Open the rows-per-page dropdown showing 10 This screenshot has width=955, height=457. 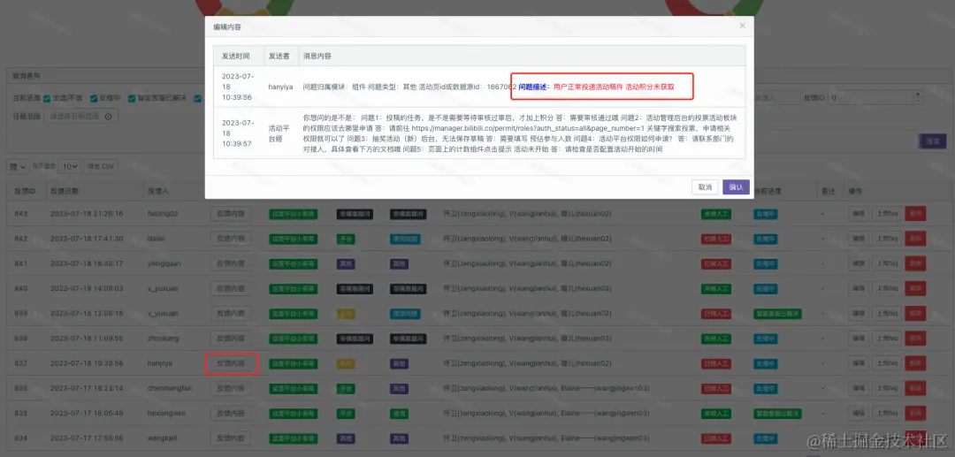tap(72, 167)
